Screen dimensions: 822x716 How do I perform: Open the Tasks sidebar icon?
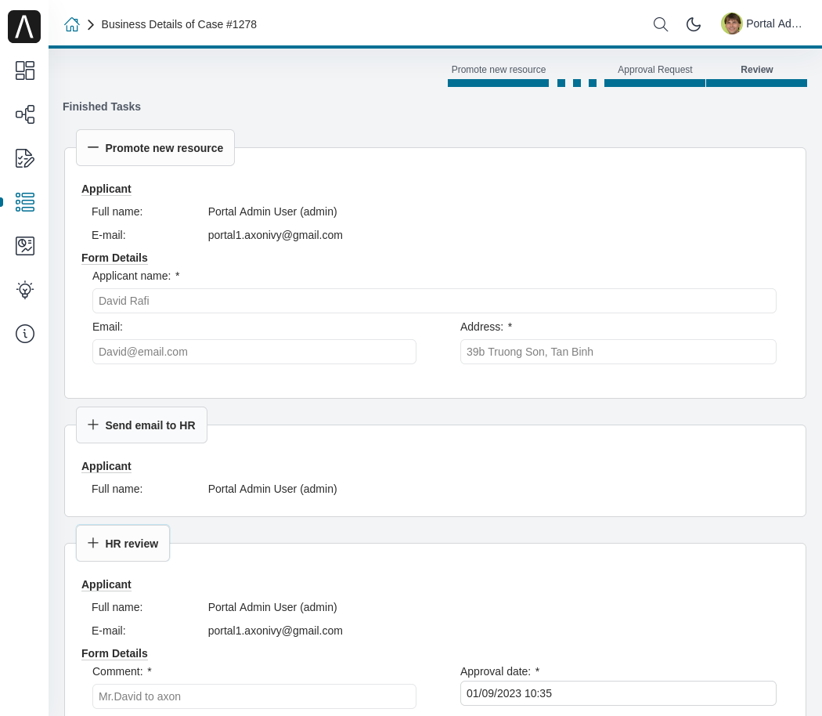pyautogui.click(x=24, y=158)
